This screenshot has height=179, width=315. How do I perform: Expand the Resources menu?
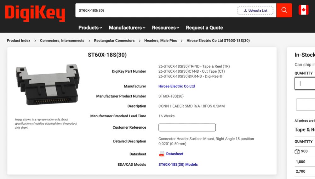click(x=166, y=28)
